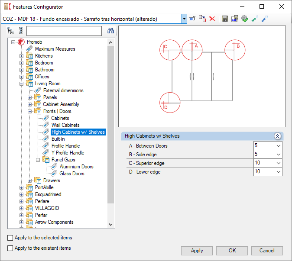292x261 pixels.
Task: Click circle B in preview diagram
Action: click(235, 50)
